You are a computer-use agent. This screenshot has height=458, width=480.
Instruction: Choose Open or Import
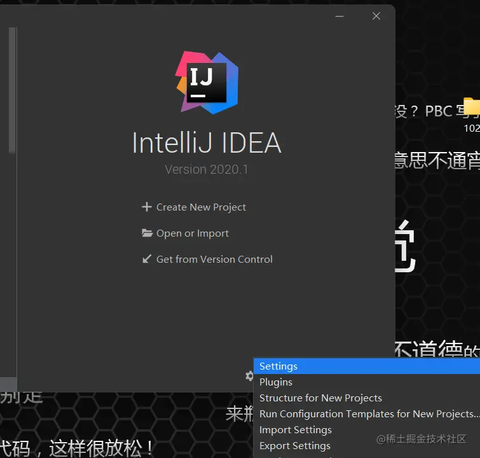[193, 233]
